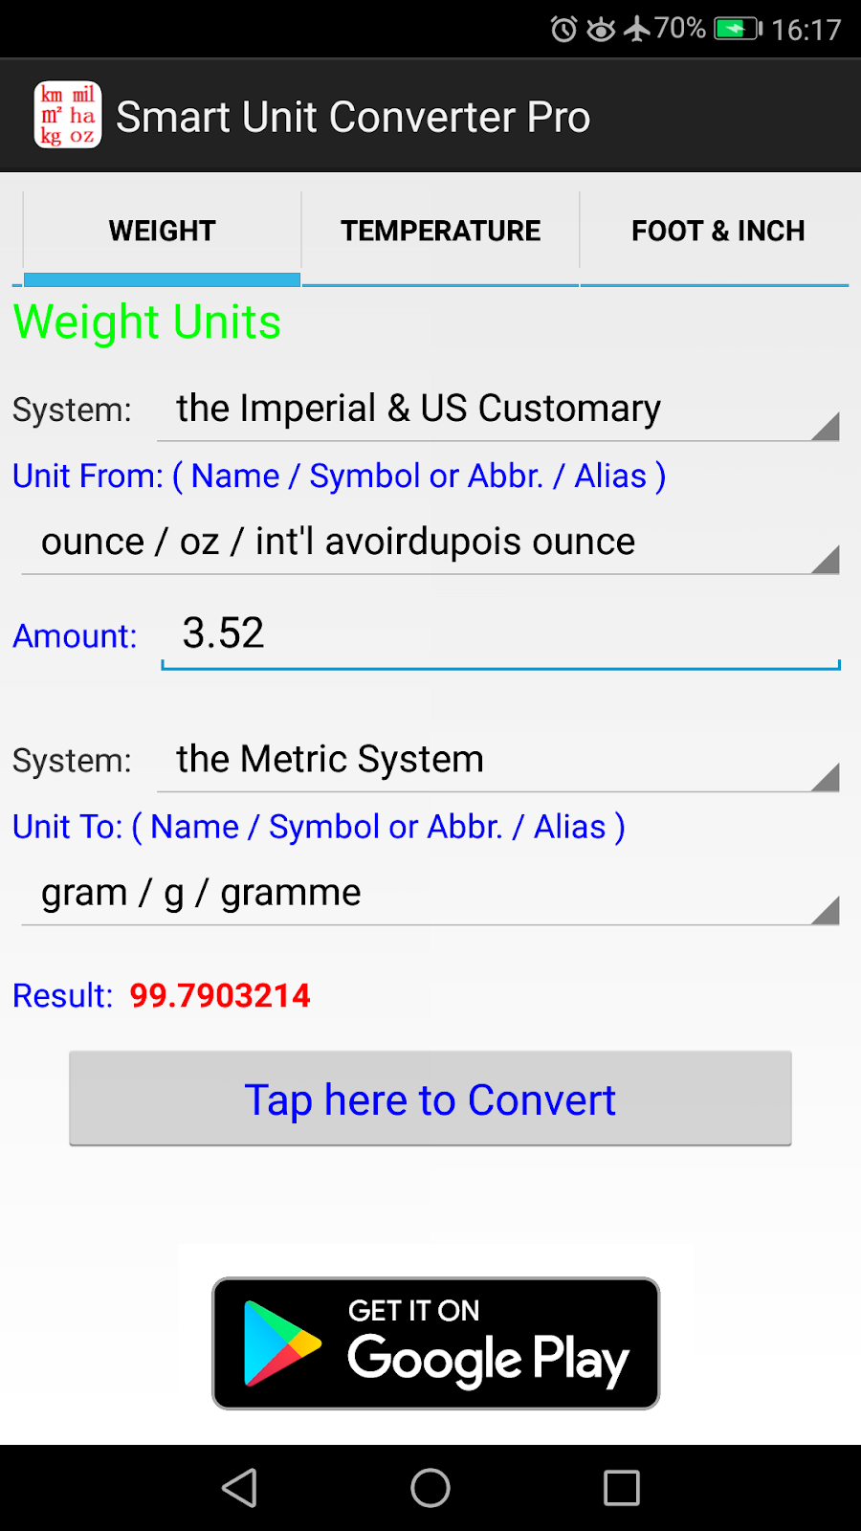Select the Weight tab
This screenshot has width=861, height=1531.
(x=162, y=231)
